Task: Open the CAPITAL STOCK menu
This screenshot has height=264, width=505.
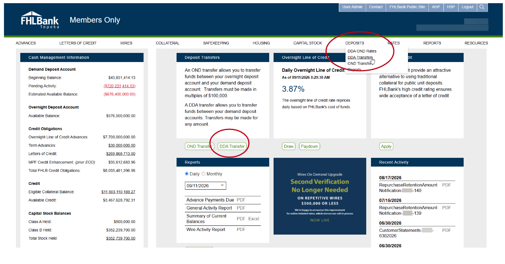Action: [308, 43]
